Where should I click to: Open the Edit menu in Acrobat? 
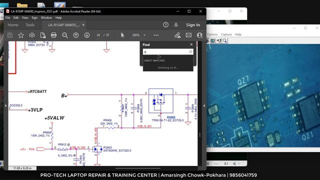[16, 18]
